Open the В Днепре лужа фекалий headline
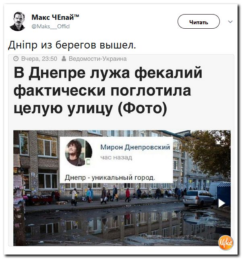The height and width of the screenshot is (259, 242). [x=108, y=91]
